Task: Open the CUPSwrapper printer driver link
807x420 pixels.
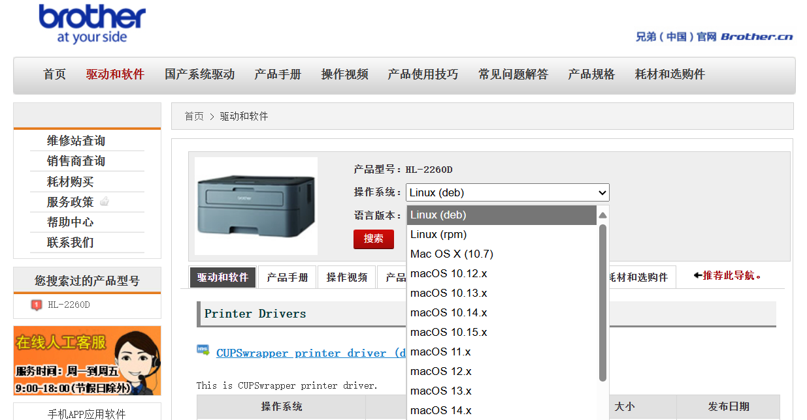Action: [x=311, y=353]
